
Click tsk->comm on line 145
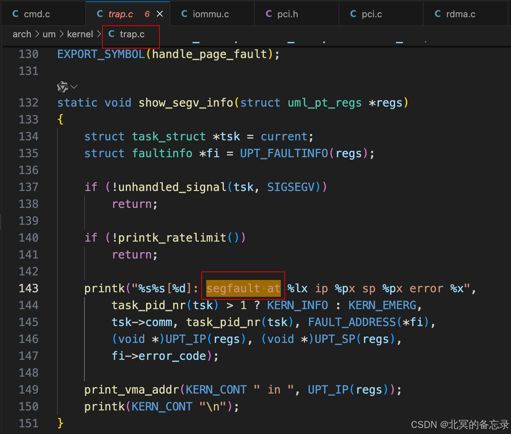coord(142,322)
